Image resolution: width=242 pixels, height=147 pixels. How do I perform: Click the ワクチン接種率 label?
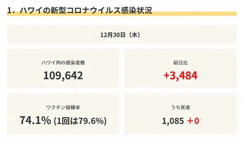(63, 108)
